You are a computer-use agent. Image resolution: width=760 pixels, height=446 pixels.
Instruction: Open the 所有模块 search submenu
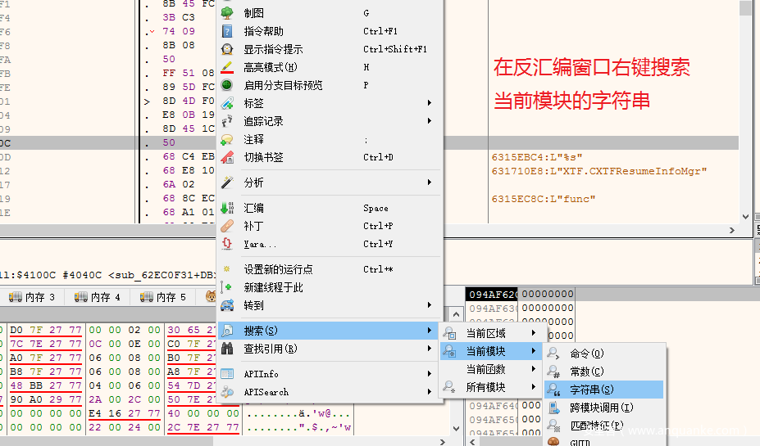[485, 387]
